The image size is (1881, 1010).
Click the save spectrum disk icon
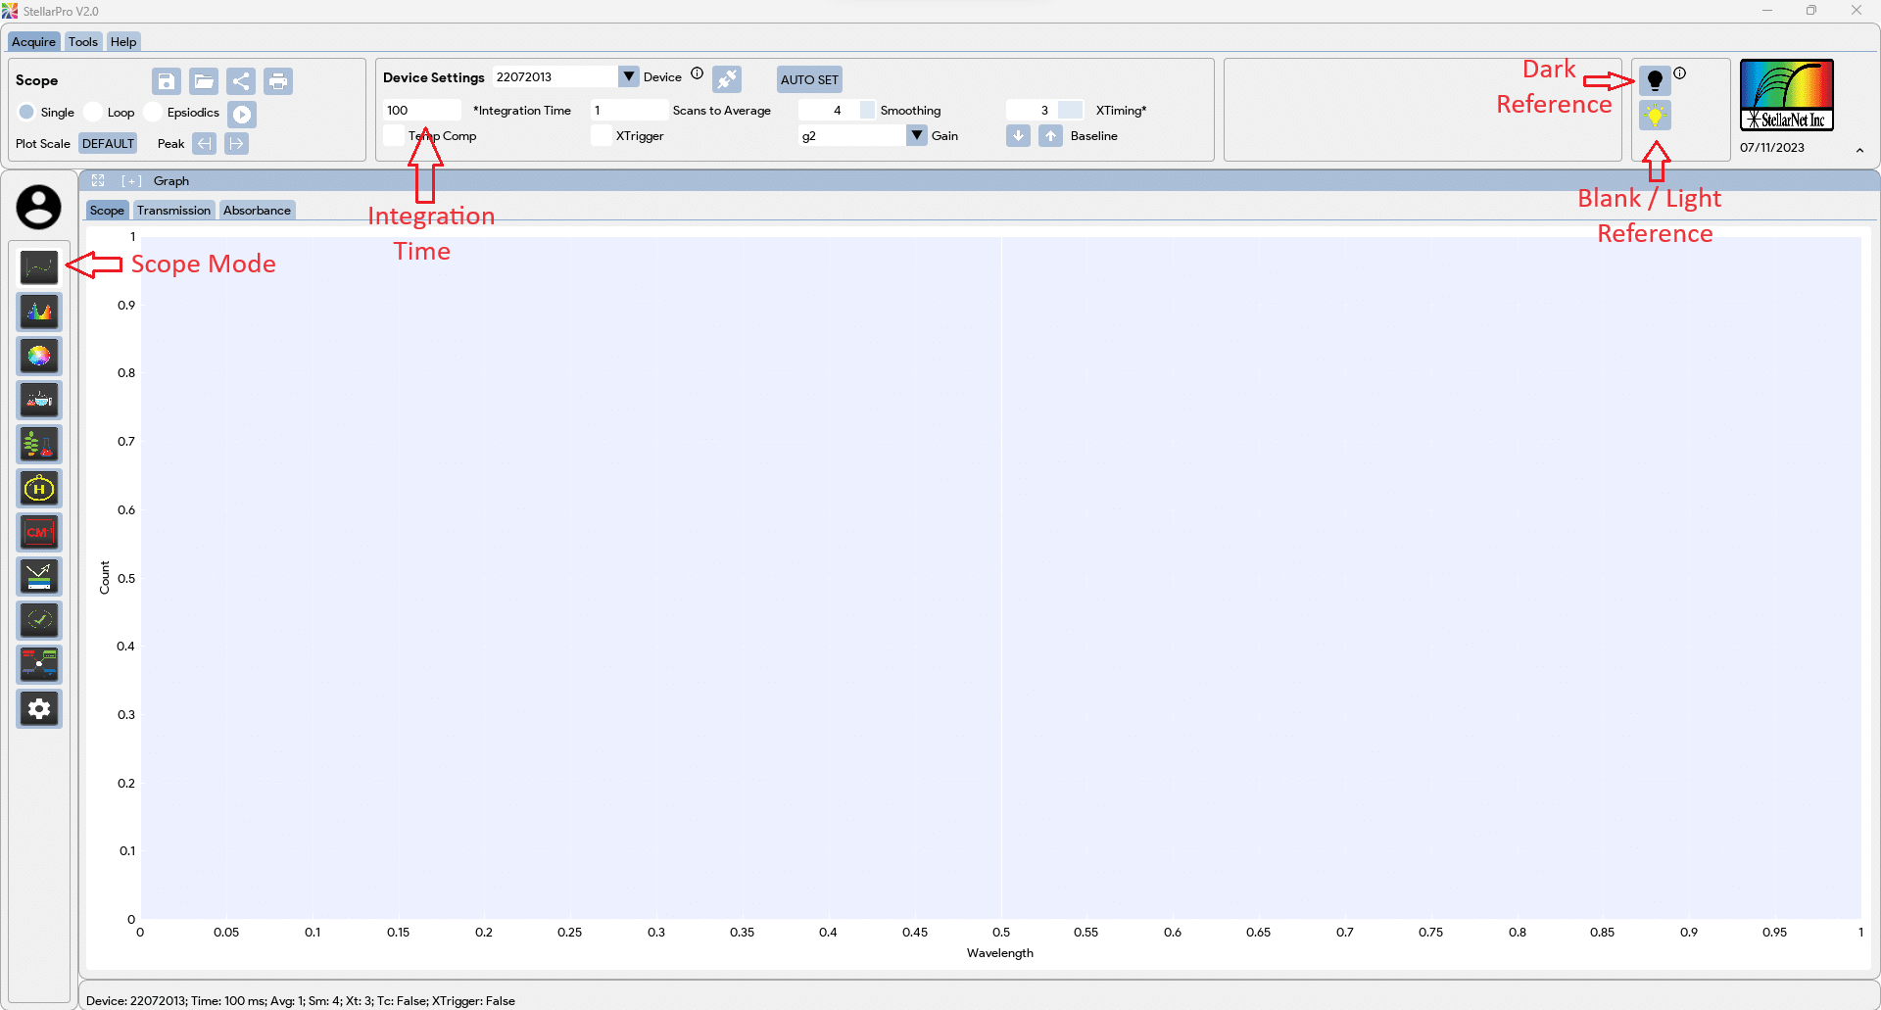[x=167, y=81]
